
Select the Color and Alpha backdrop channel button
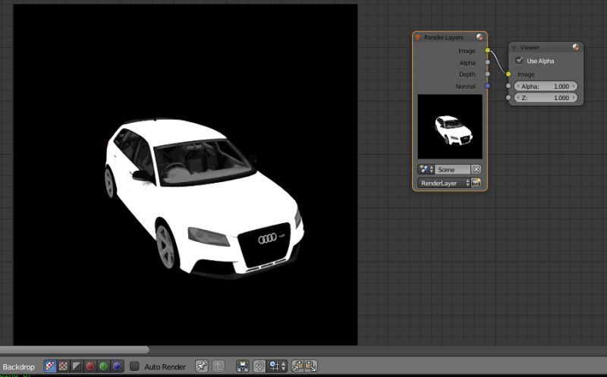pos(50,366)
